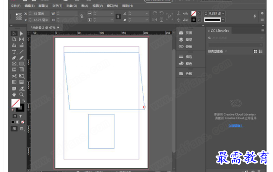Select the Content Placer tool
The height and width of the screenshot is (172, 273).
(22, 45)
